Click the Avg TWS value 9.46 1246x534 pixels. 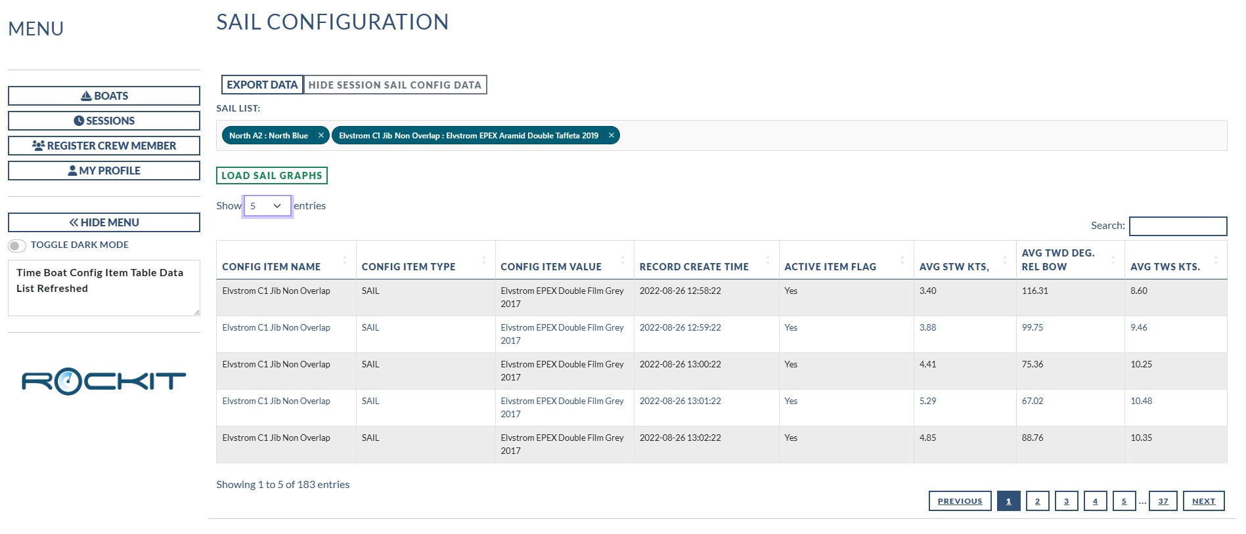(1138, 327)
